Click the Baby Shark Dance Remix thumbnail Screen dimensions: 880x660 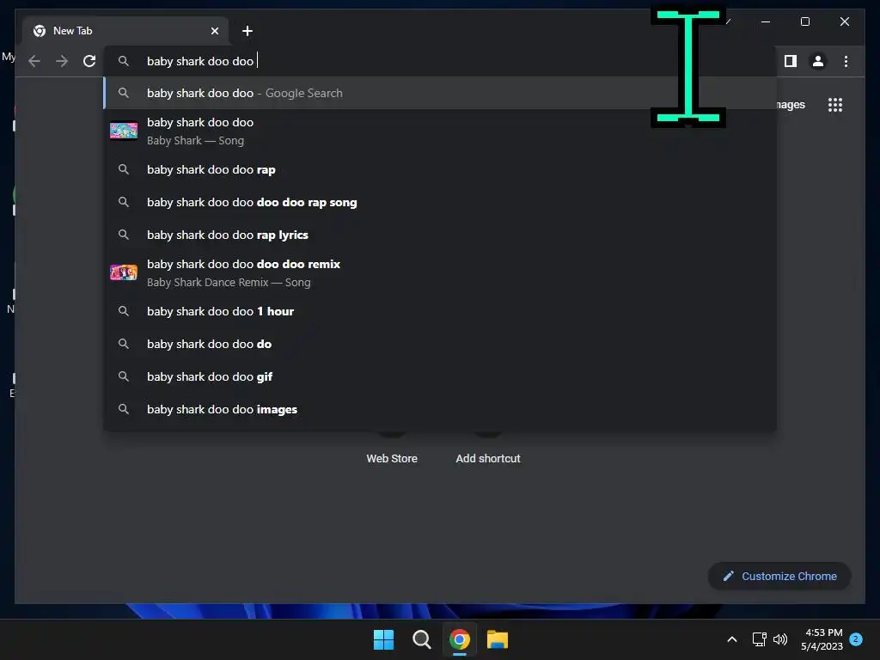click(124, 272)
